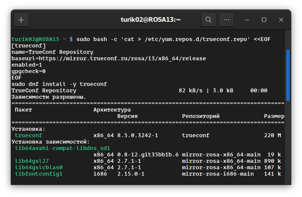Viewport: 302px width, 197px height.
Task: Click the 82 kB/s download speed value
Action: [x=191, y=91]
